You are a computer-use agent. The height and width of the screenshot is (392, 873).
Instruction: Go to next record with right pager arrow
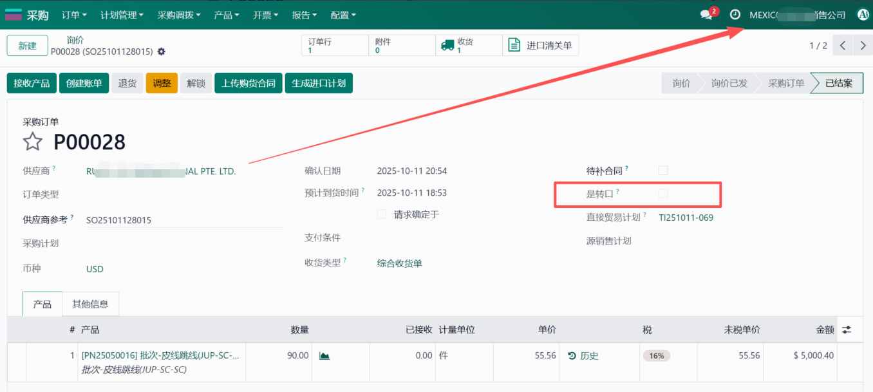(x=863, y=45)
